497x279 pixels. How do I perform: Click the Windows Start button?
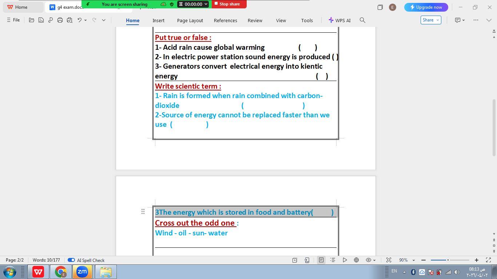10,272
